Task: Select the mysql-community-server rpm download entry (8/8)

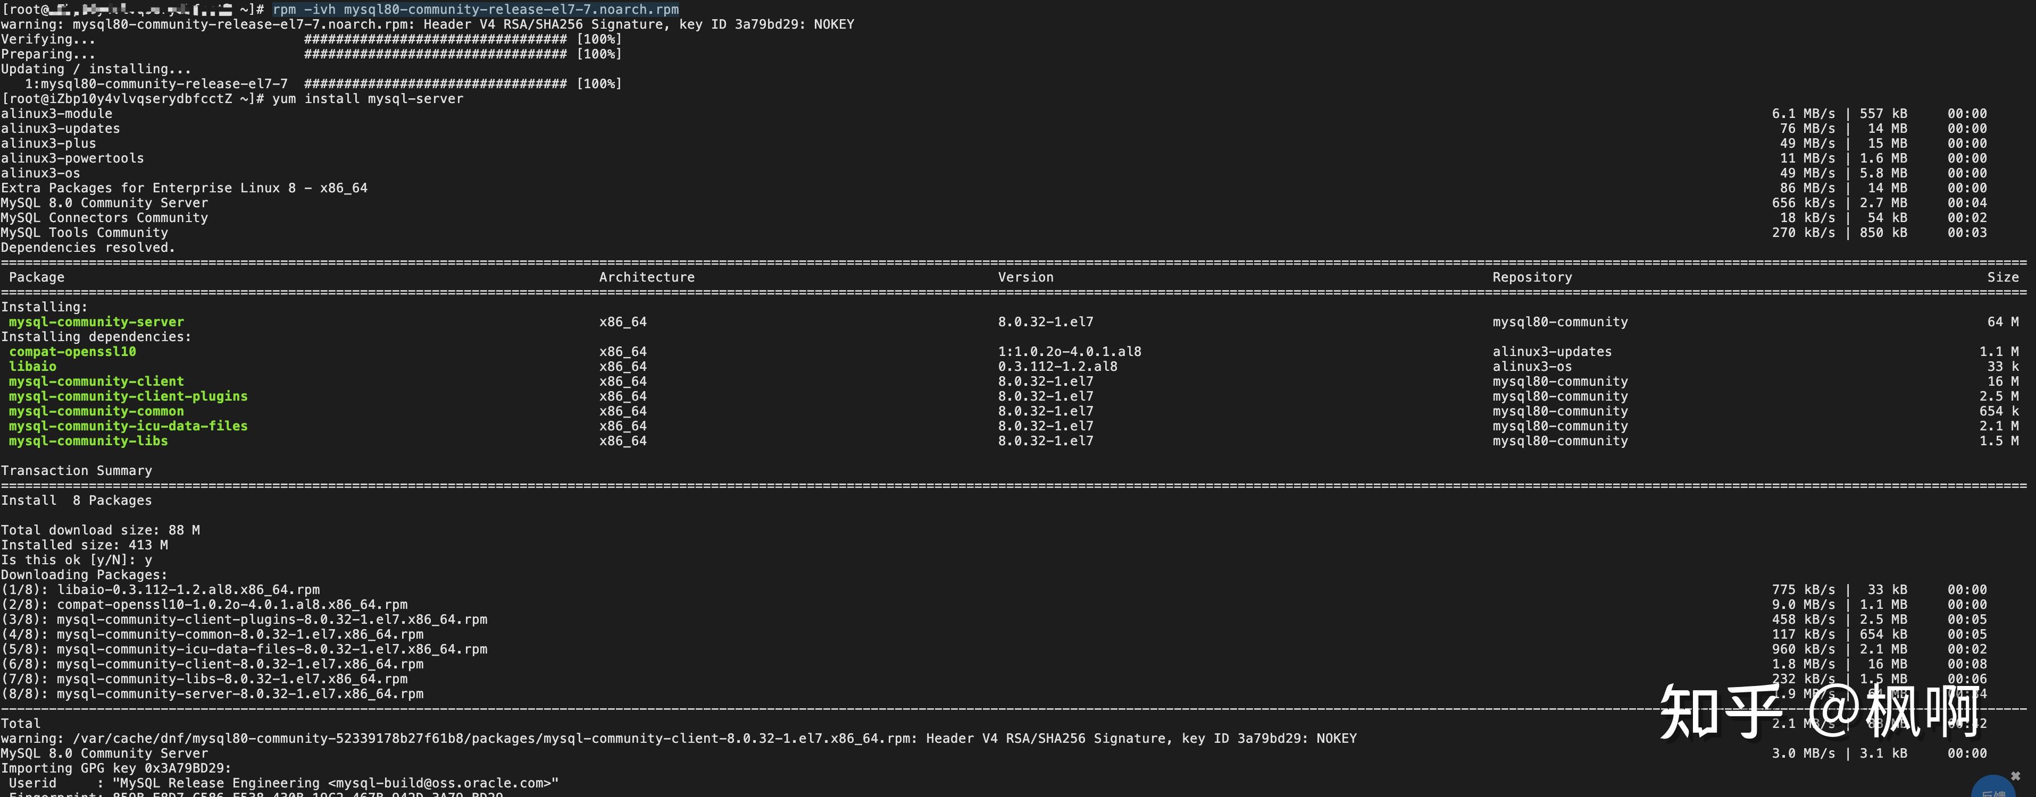Action: (213, 693)
